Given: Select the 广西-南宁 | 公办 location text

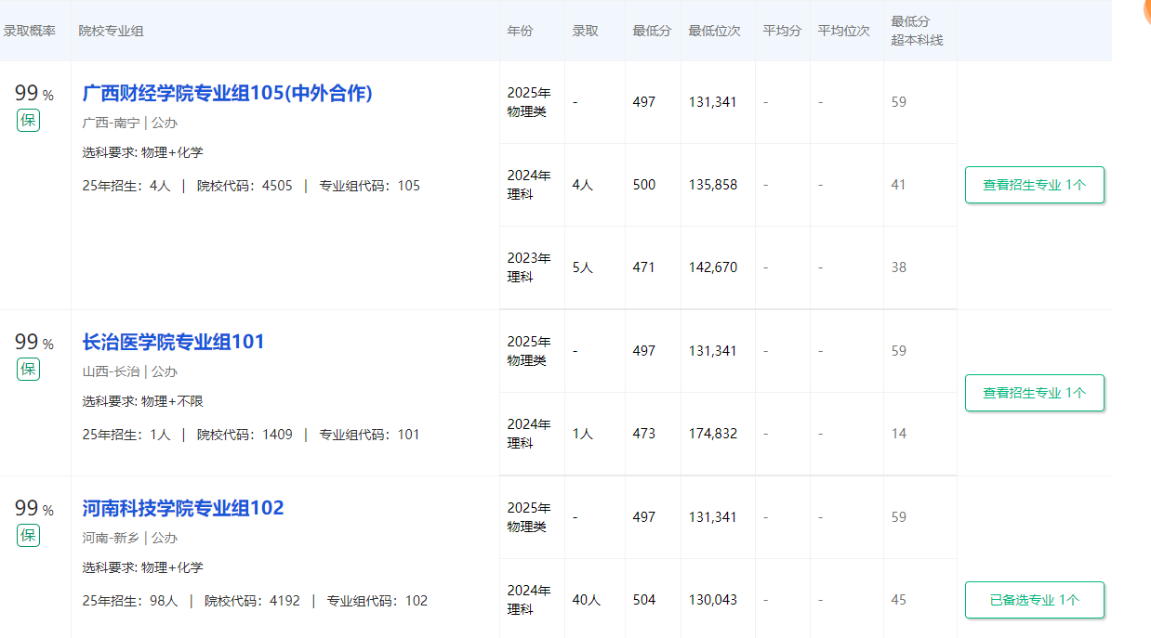Looking at the screenshot, I should click(x=129, y=123).
